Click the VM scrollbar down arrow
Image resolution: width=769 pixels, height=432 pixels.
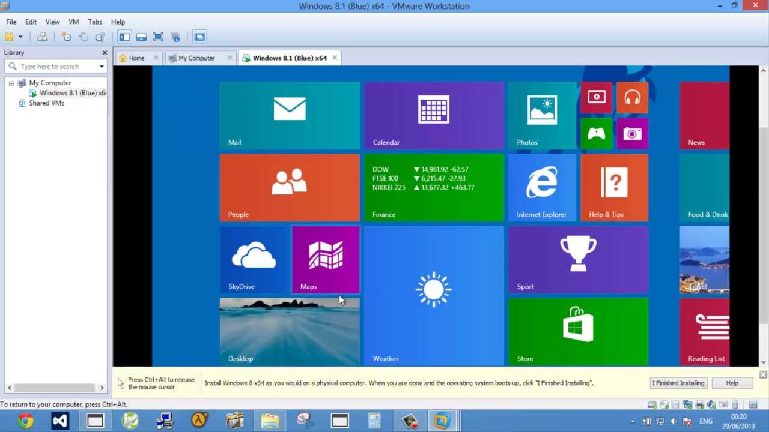[764, 362]
